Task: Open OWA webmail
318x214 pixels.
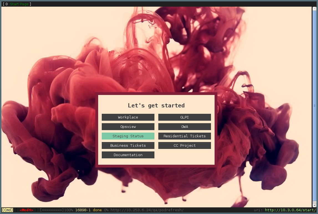Action: click(x=184, y=127)
